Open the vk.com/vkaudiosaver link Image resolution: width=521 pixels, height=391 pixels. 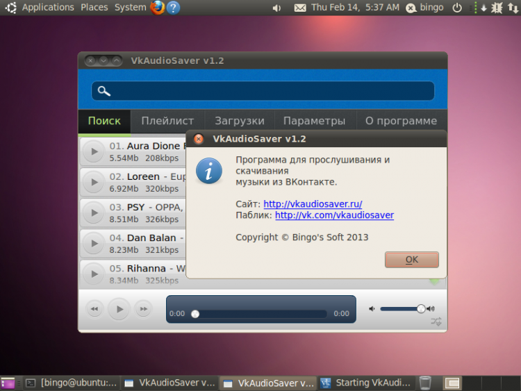point(334,215)
